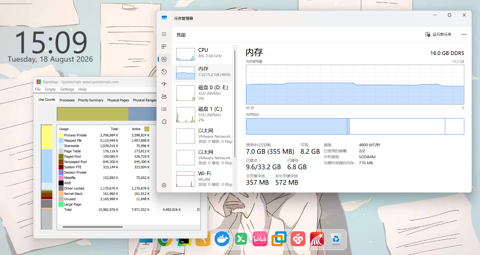The image size is (480, 255).
Task: Switch to the Physical Ranges tab in RamMap
Action: pyautogui.click(x=144, y=100)
